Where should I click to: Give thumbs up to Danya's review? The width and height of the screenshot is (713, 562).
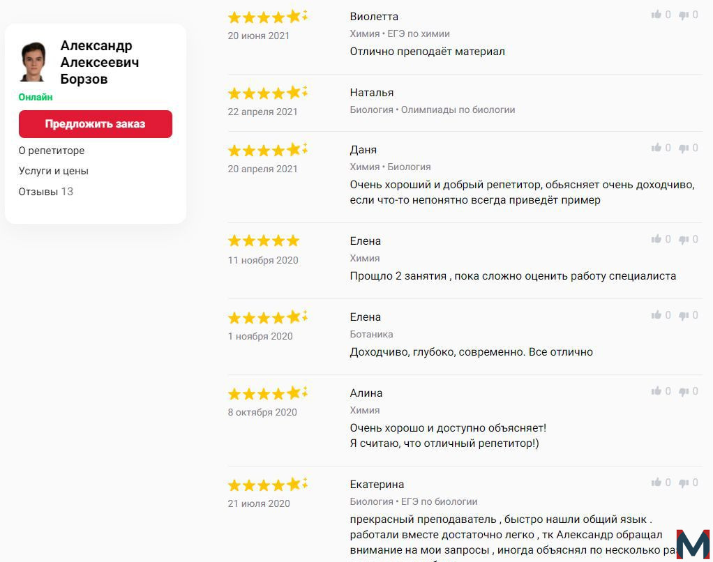tap(656, 148)
